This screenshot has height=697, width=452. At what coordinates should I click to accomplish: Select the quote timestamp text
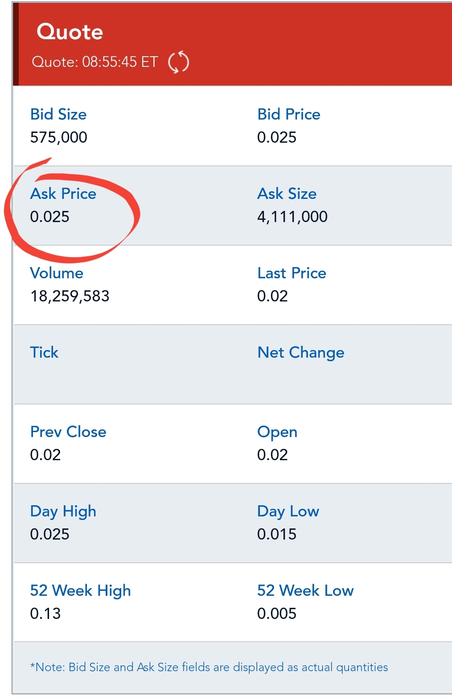[95, 62]
